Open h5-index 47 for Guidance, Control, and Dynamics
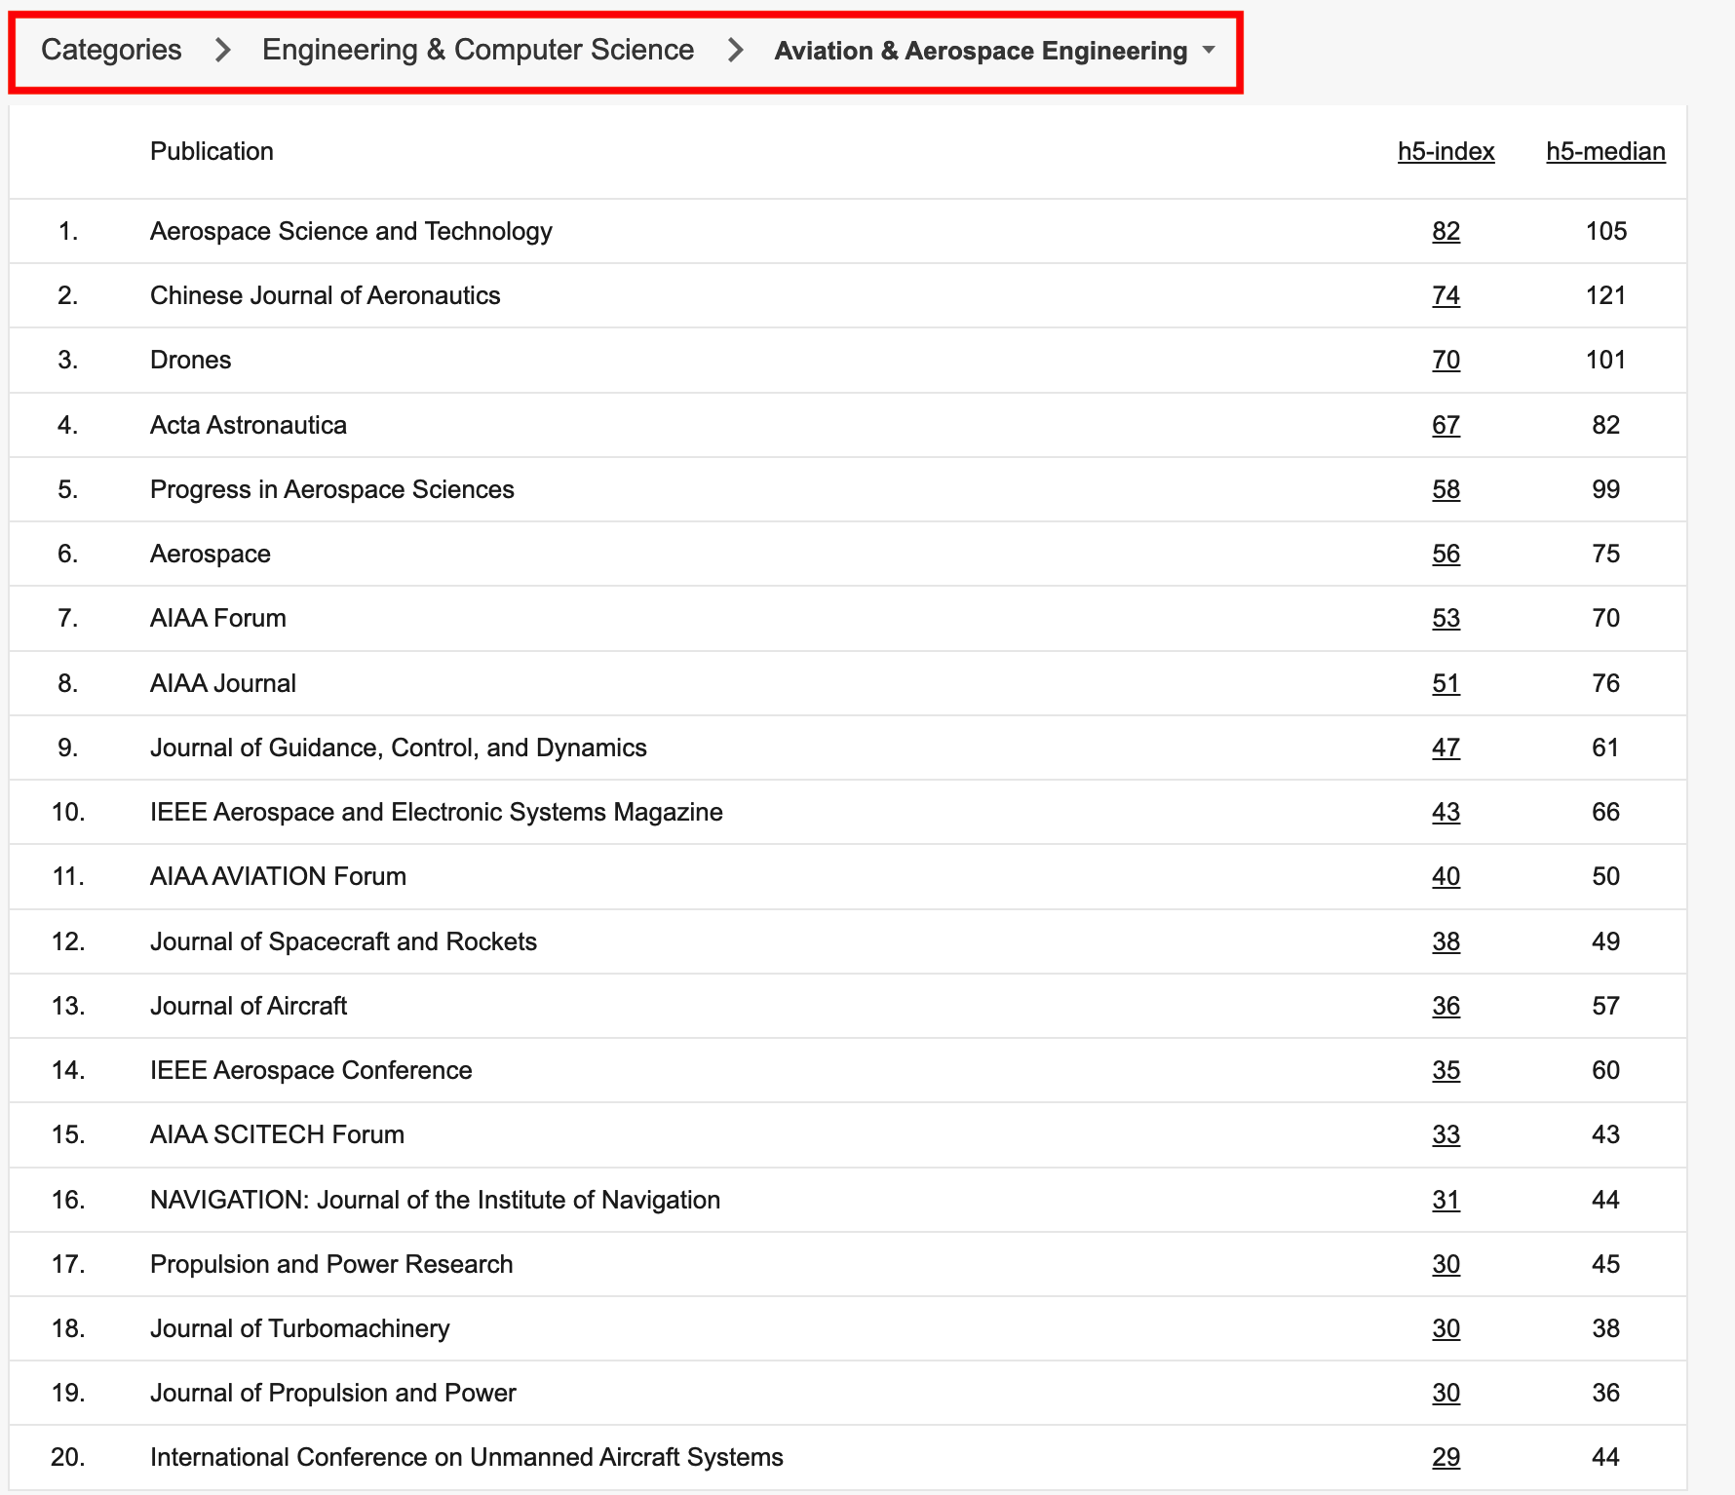This screenshot has width=1735, height=1495. tap(1446, 747)
